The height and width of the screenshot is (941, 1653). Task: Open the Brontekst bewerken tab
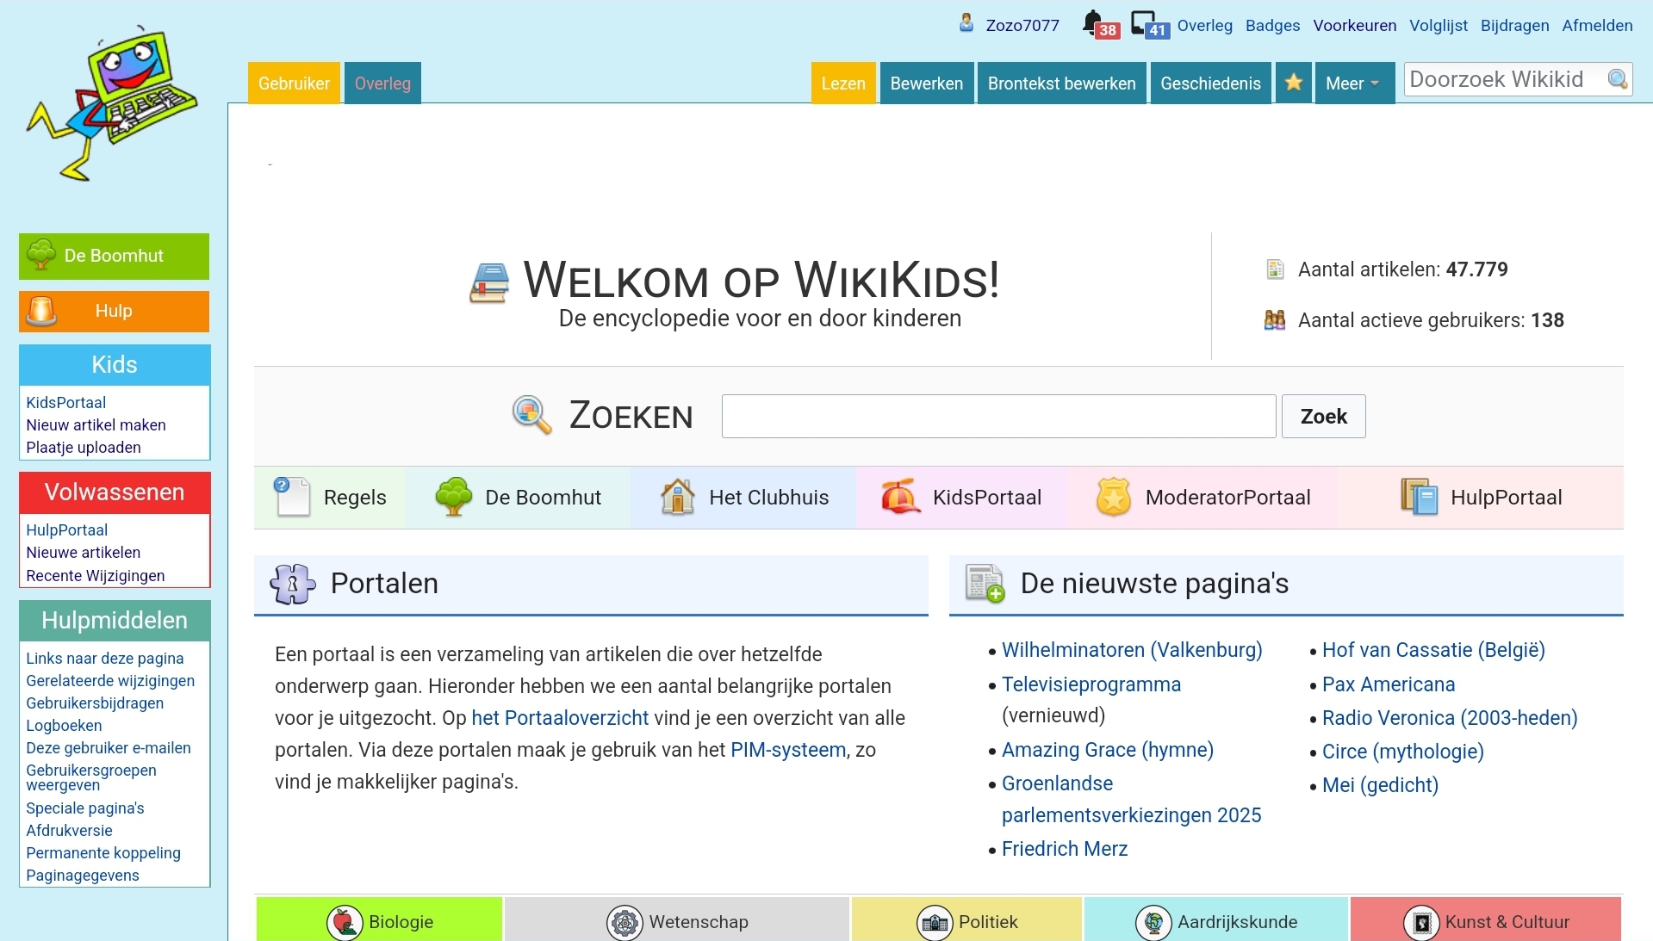(1061, 83)
